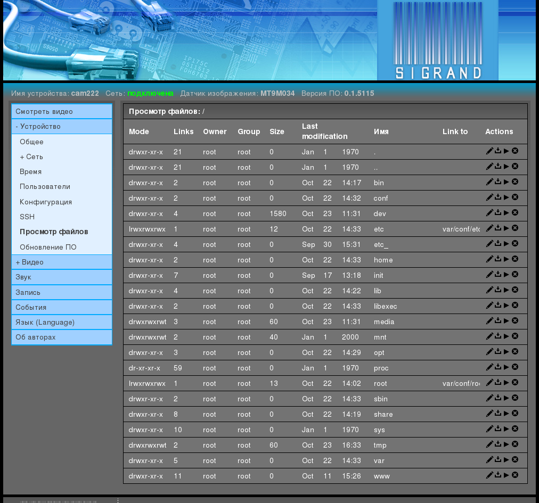Click the 'home' directory name
Screen dimensions: 539x503
[383, 260]
